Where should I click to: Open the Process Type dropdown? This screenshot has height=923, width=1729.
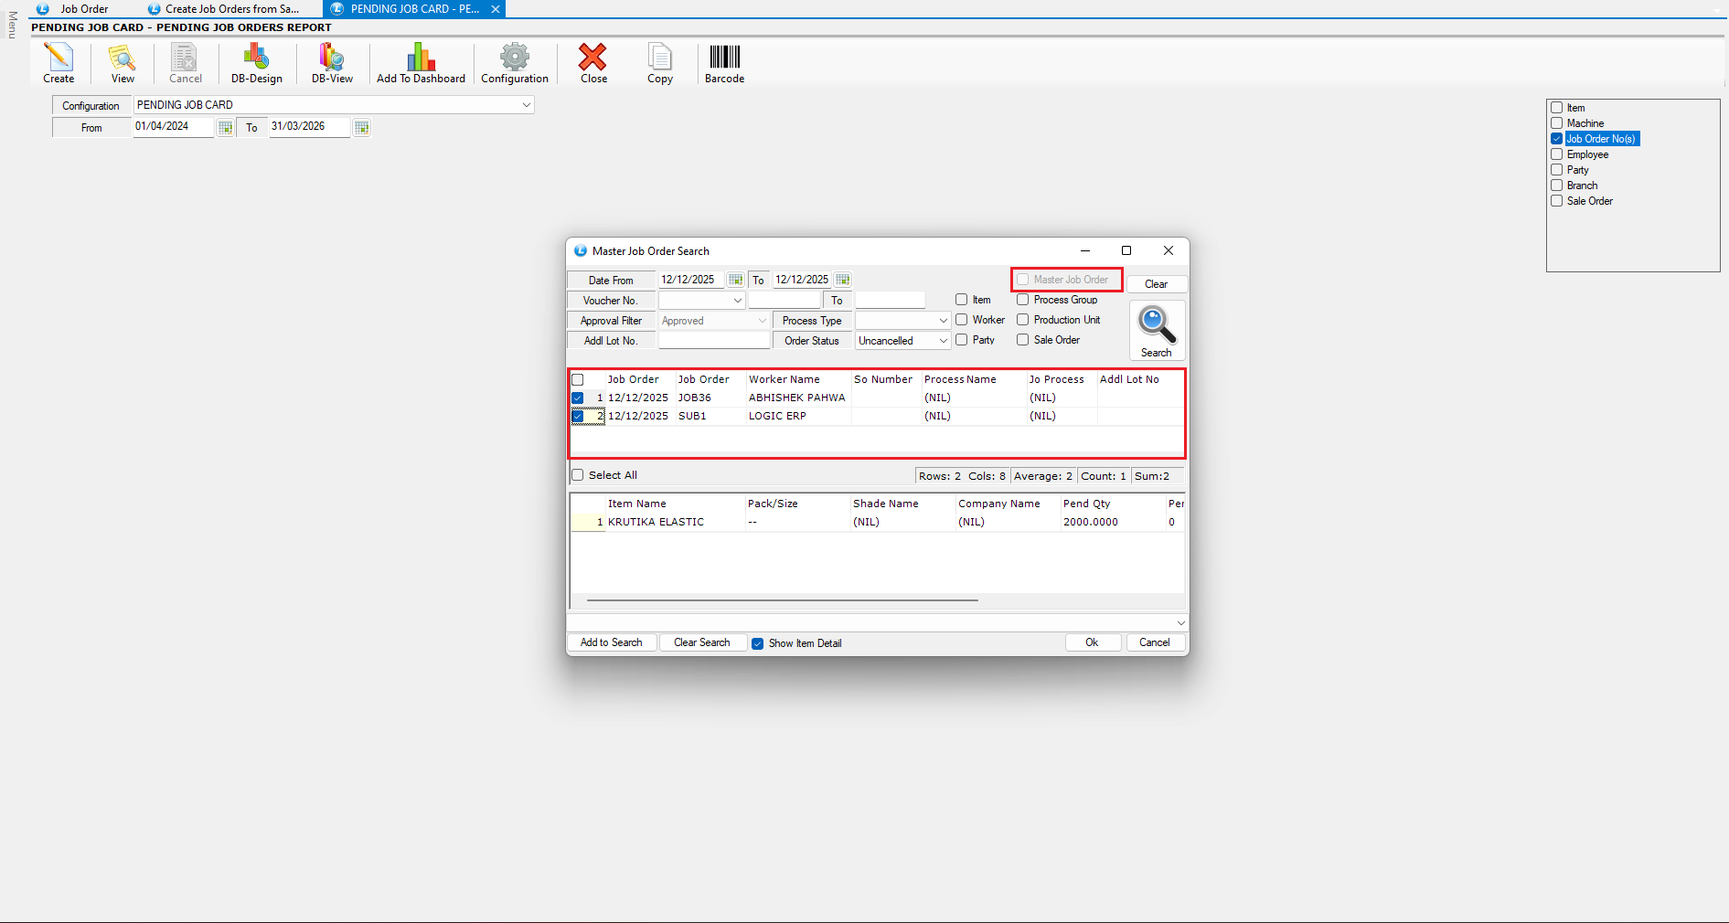(x=943, y=321)
